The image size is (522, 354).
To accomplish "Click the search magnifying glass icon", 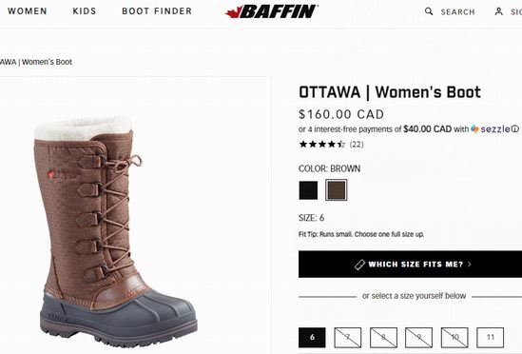I will [x=429, y=11].
